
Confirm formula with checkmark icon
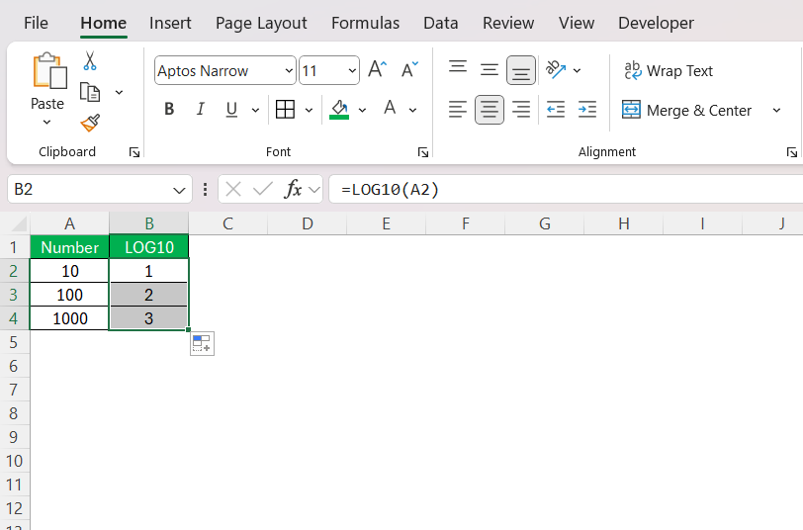(x=263, y=190)
